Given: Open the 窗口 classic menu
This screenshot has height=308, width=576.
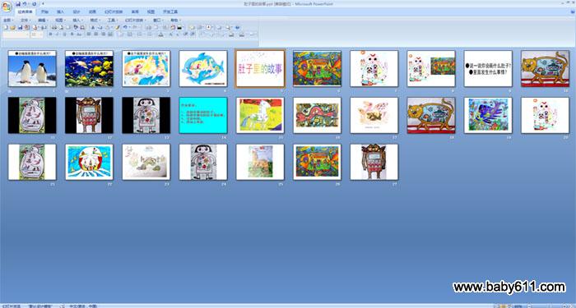Looking at the screenshot, I should (x=158, y=21).
